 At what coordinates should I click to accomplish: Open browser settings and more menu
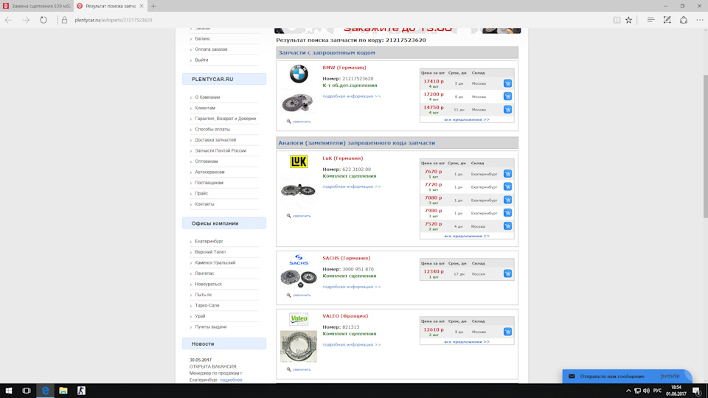(699, 20)
